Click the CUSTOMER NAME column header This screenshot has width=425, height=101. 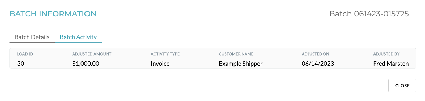coord(236,54)
